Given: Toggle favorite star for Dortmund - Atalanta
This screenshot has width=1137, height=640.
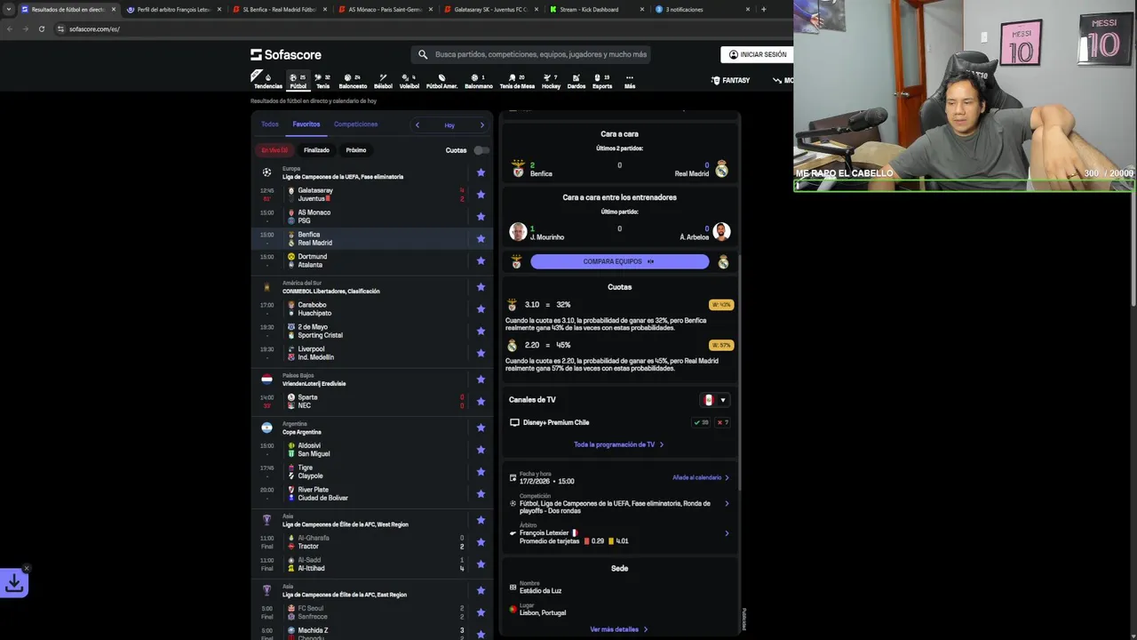Looking at the screenshot, I should pyautogui.click(x=481, y=260).
